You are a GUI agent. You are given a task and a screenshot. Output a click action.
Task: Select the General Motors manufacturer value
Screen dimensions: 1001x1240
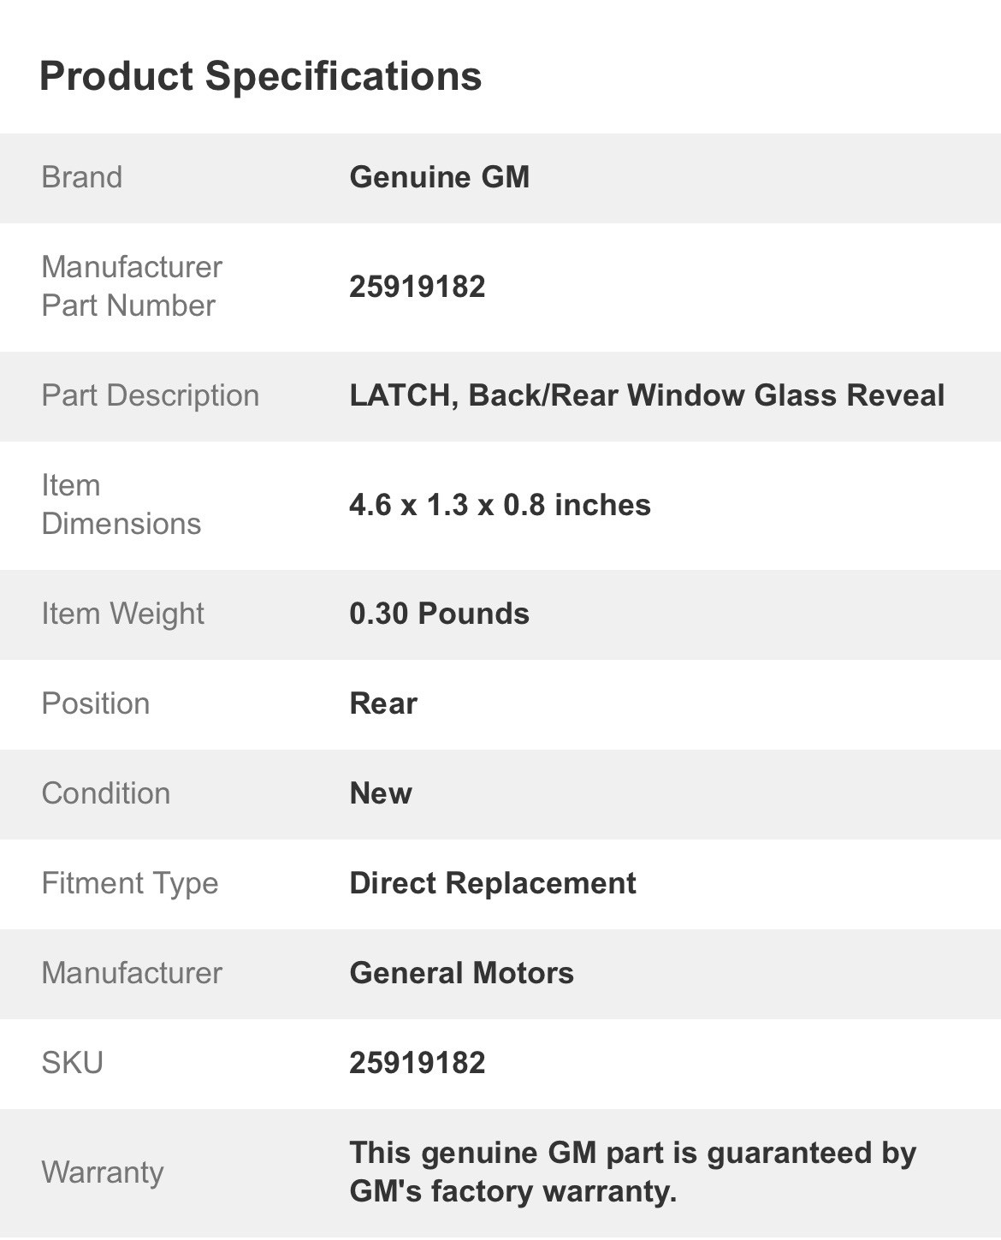[462, 973]
